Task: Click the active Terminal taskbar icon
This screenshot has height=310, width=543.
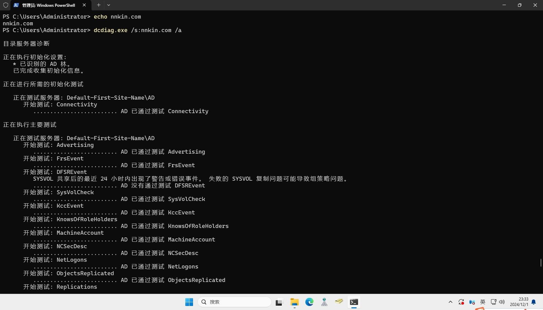Action: click(x=354, y=302)
